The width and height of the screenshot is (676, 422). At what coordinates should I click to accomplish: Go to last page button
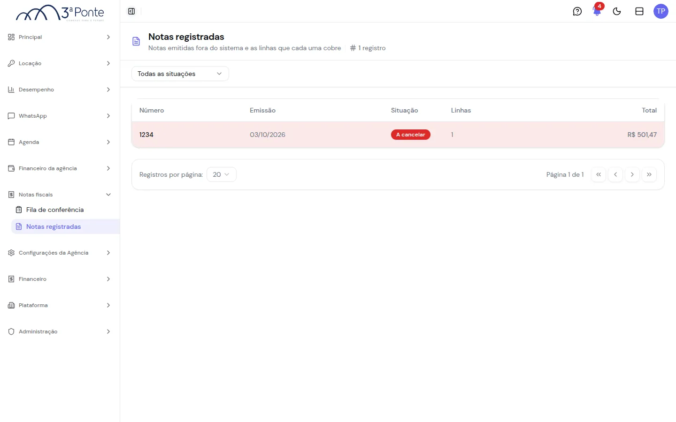tap(649, 174)
